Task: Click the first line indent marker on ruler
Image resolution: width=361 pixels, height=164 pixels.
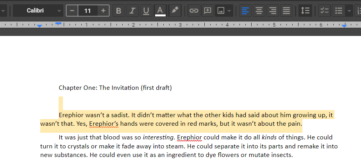Action: 59,23
